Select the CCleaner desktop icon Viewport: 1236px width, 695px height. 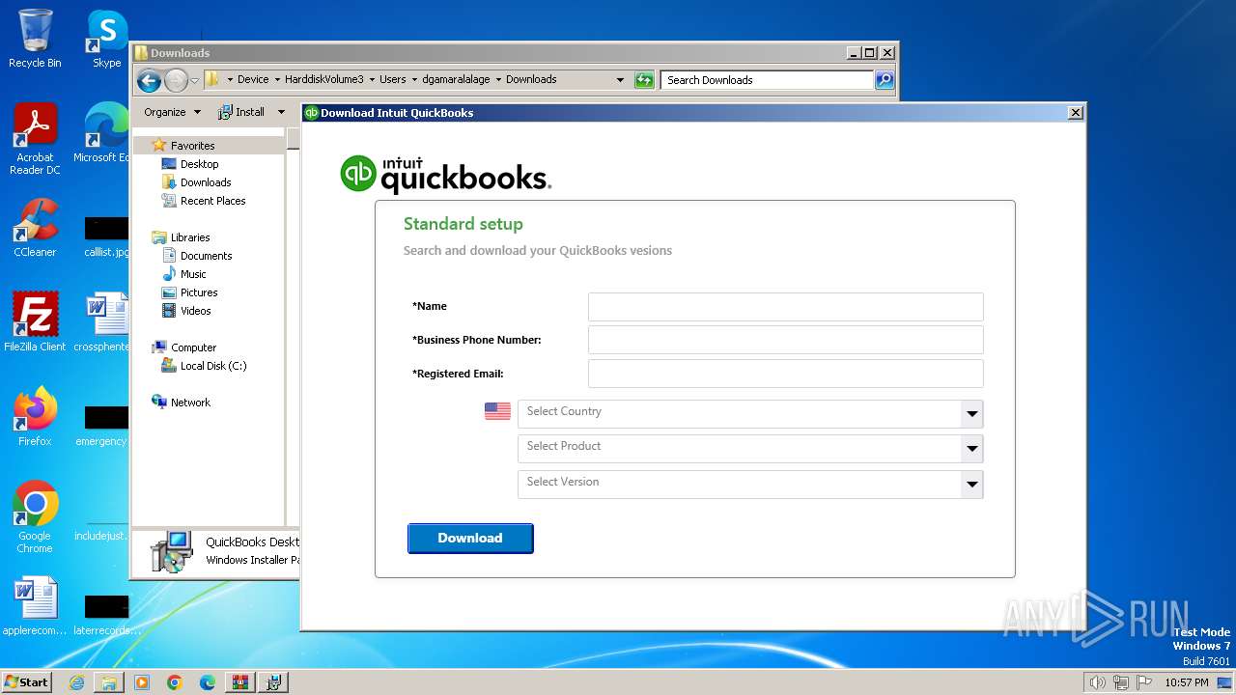[35, 228]
